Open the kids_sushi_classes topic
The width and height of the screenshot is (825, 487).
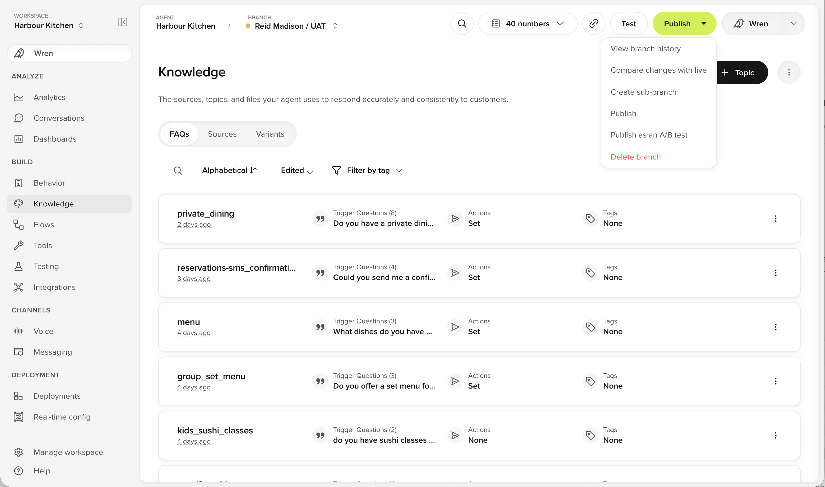pyautogui.click(x=215, y=430)
